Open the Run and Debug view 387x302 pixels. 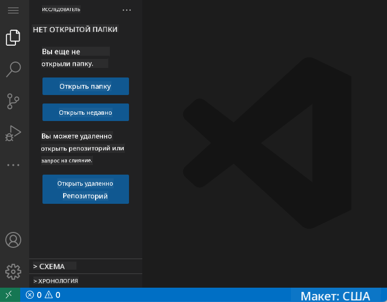click(x=13, y=133)
